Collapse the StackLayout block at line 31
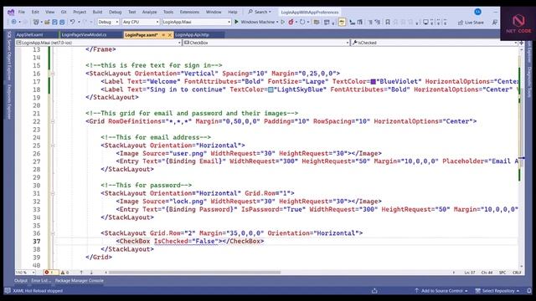 click(x=53, y=193)
